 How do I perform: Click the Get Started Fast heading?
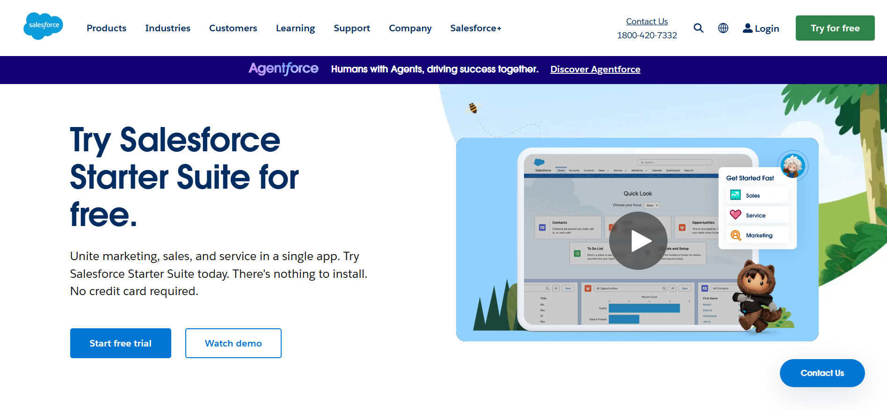pos(750,178)
